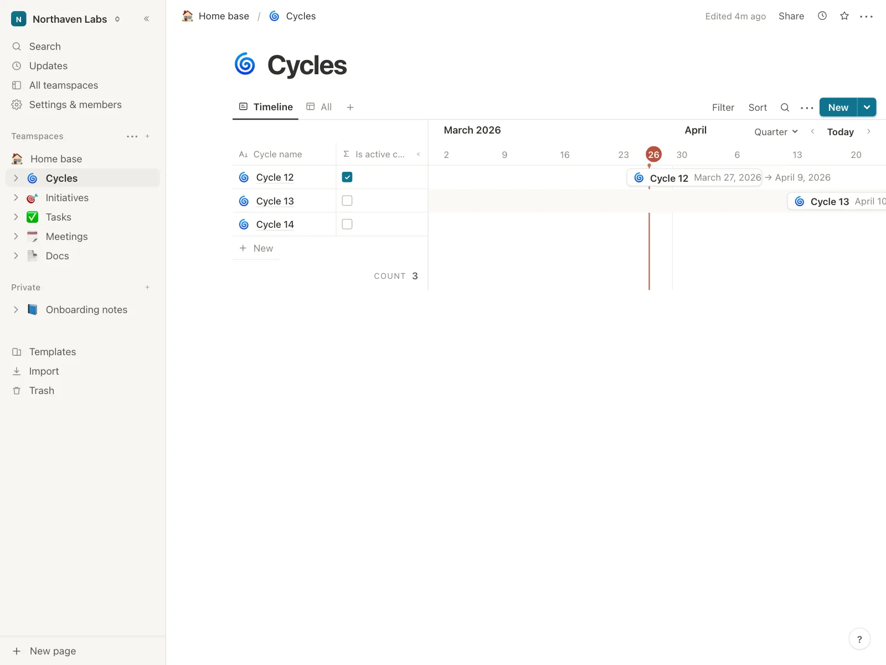Open the Cycle 14 row in the table
886x665 pixels.
pos(275,224)
